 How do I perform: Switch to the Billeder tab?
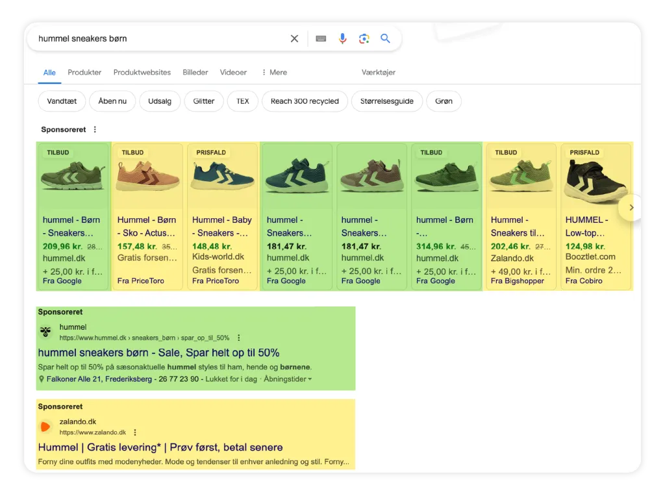point(195,73)
